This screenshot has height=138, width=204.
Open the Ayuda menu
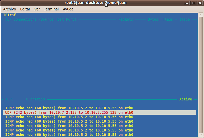68,9
